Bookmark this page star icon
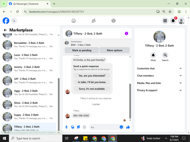190x142 pixels. [170, 12]
